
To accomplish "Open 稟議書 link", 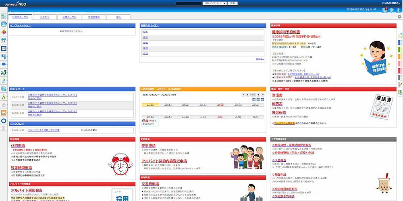I will click(x=277, y=95).
